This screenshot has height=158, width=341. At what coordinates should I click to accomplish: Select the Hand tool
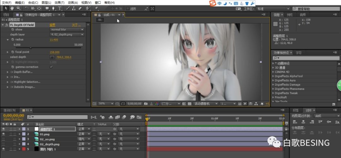point(12,8)
